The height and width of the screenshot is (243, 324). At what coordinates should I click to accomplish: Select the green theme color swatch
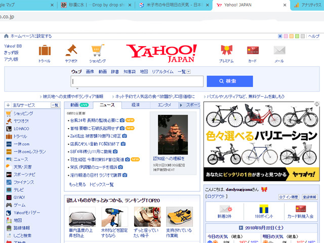[297, 36]
